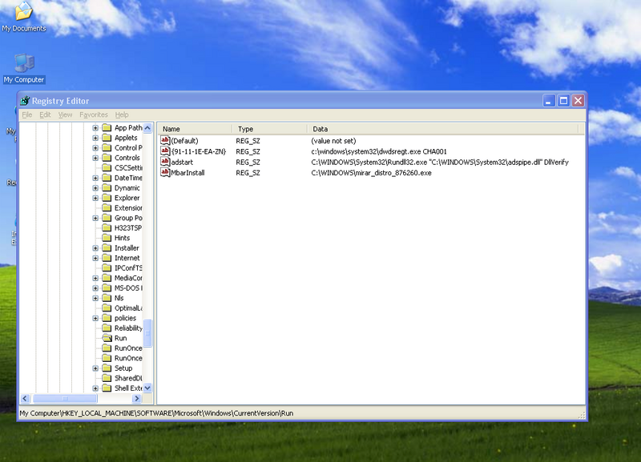Screen dimensions: 641x462
Task: Expand the MS-DOS key
Action: tap(95, 288)
